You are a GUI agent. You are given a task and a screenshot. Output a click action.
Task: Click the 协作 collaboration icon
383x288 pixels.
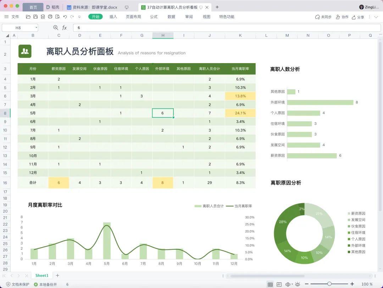click(x=338, y=17)
